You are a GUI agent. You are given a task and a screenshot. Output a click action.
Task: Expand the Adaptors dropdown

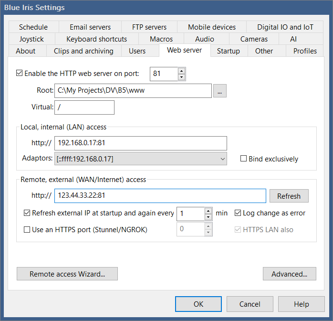[141, 159]
